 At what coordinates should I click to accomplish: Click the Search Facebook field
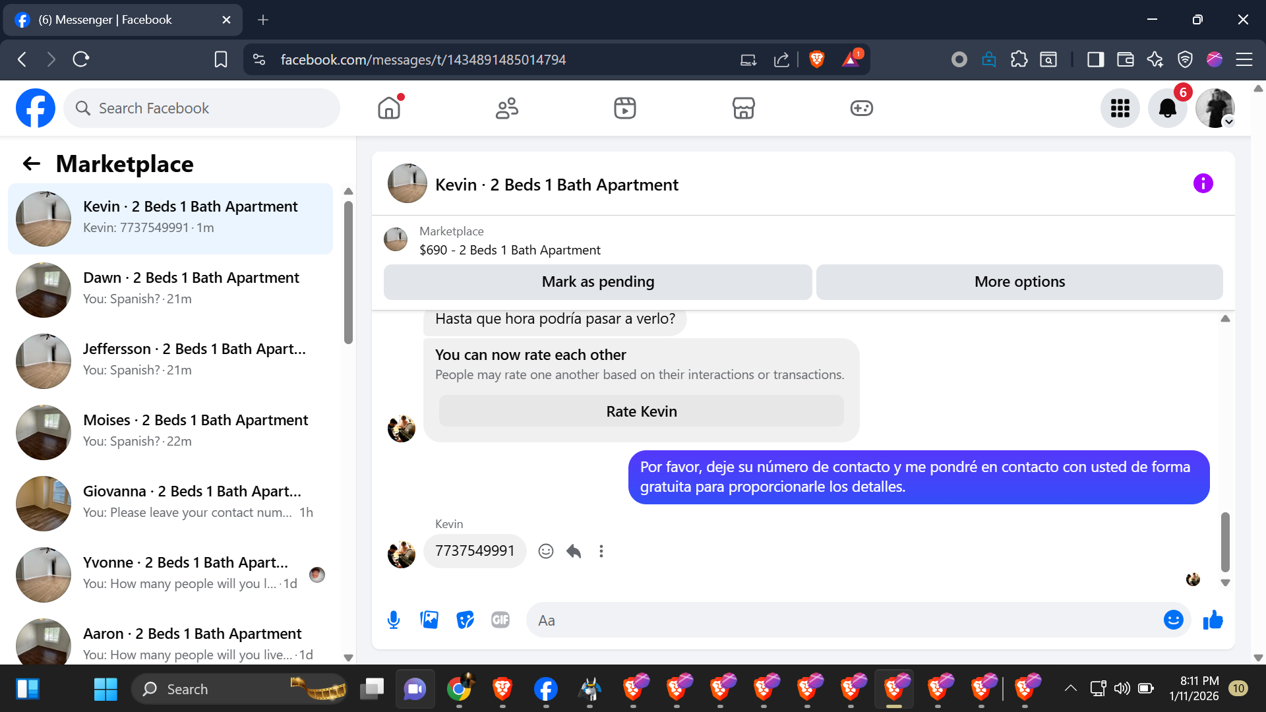pyautogui.click(x=202, y=108)
